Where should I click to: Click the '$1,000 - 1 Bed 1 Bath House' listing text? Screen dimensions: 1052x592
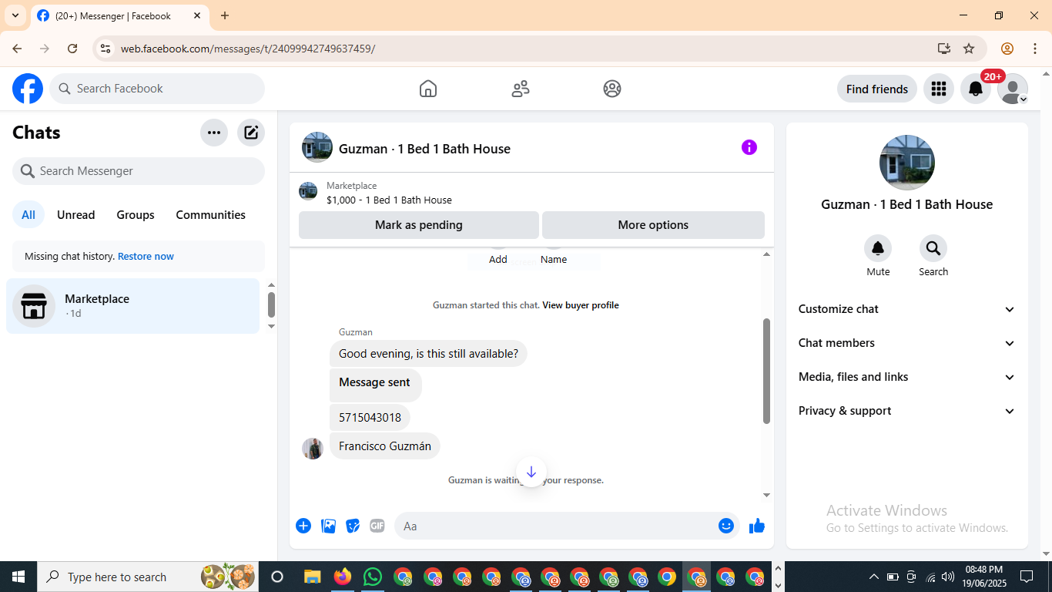coord(389,200)
